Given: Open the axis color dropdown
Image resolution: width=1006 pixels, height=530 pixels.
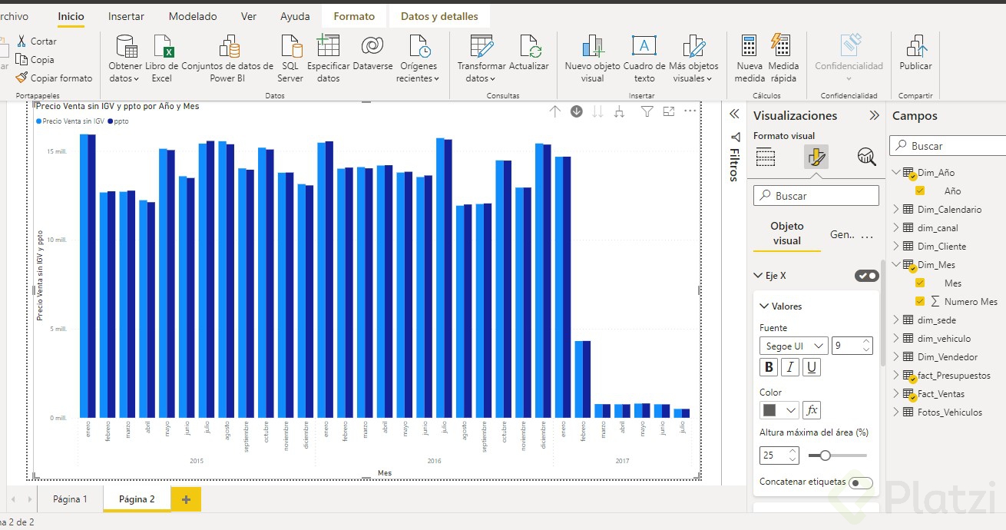Looking at the screenshot, I should [x=779, y=410].
